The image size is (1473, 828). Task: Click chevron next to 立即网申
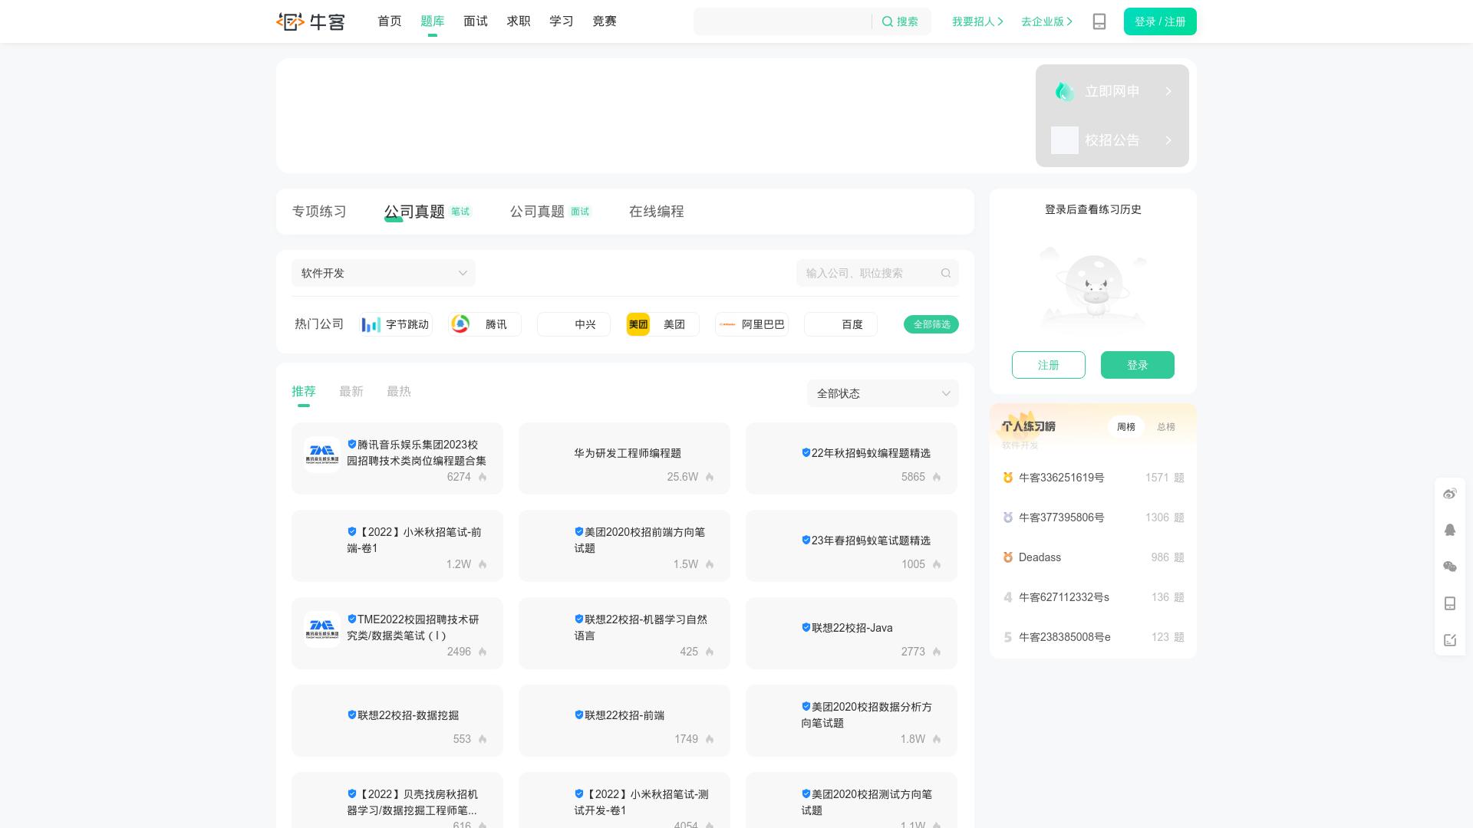(1168, 91)
